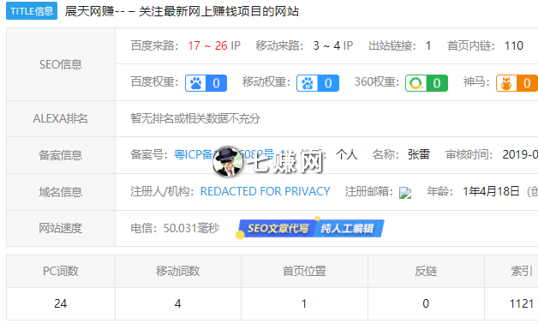
Task: Click the 暂无排名或相关数据不充分 text
Action: [195, 118]
